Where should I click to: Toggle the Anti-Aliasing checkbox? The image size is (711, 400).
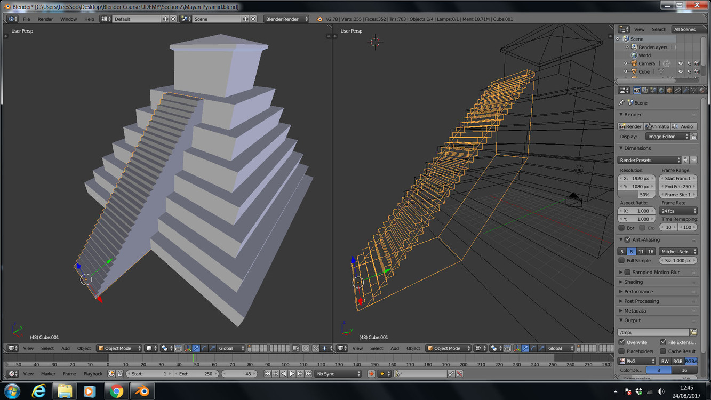click(x=628, y=240)
